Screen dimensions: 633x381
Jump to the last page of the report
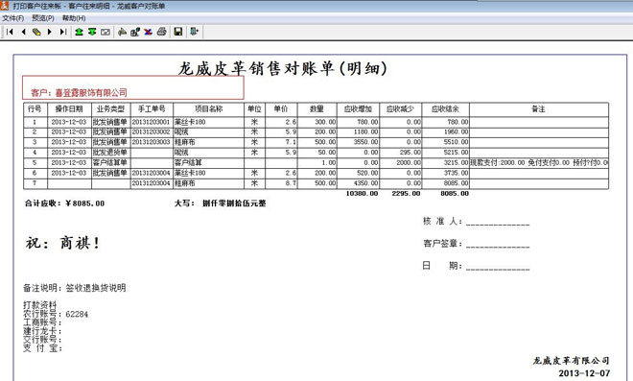coord(63,32)
